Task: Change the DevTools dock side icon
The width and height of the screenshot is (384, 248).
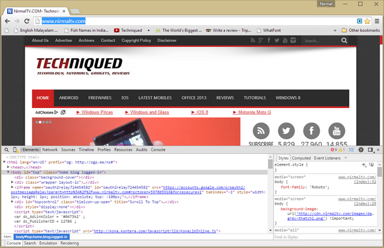Action: point(371,150)
